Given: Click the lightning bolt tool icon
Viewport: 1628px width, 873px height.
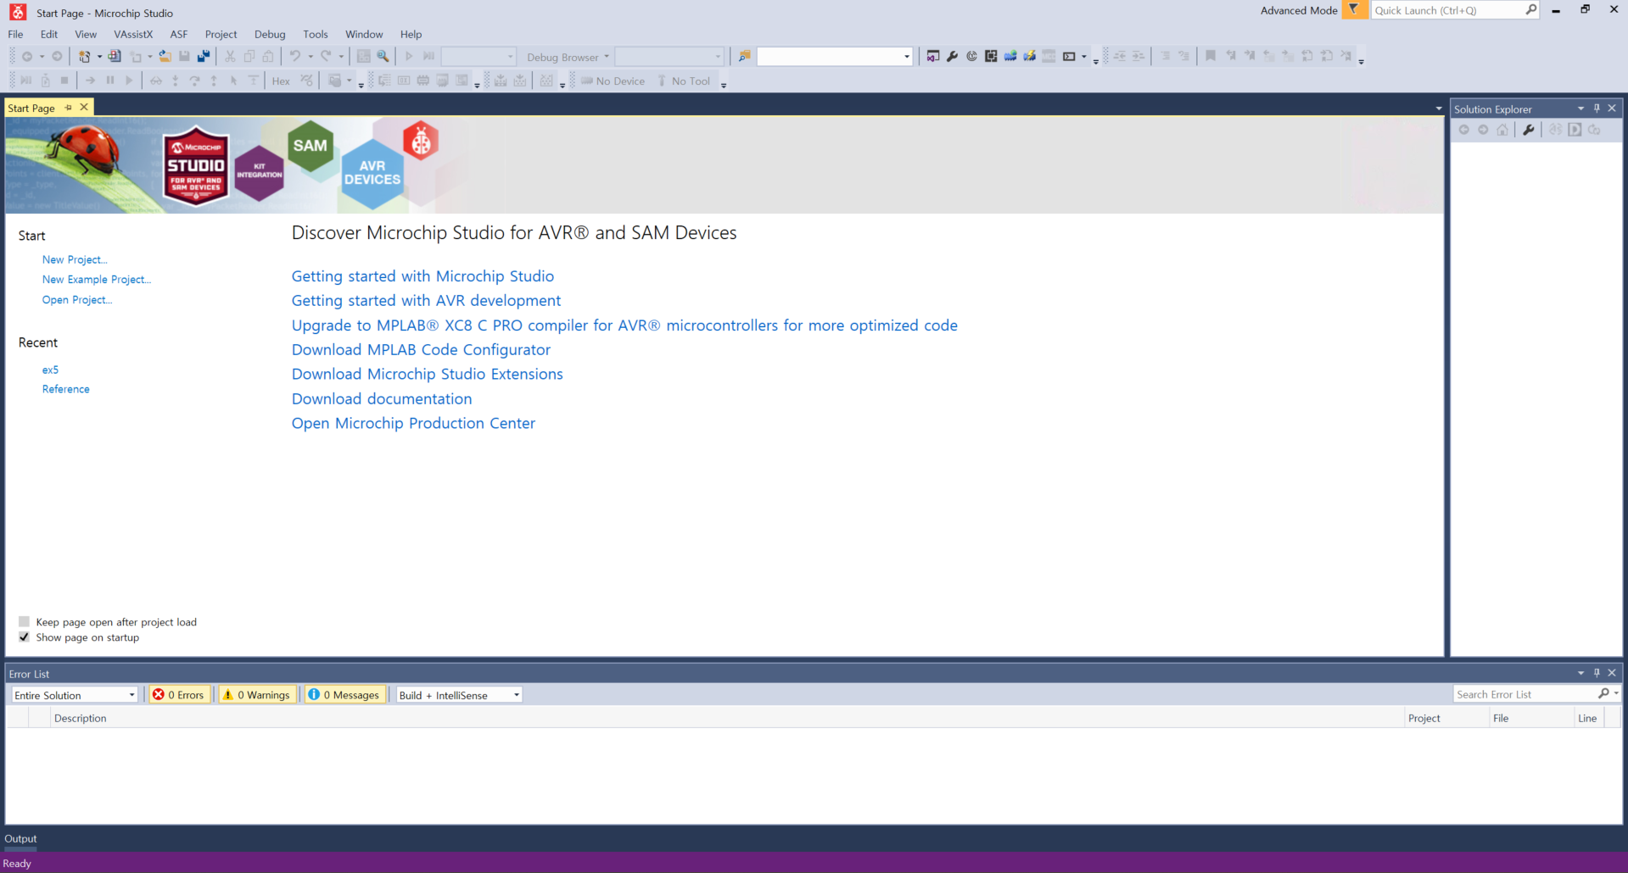Looking at the screenshot, I should (1029, 57).
